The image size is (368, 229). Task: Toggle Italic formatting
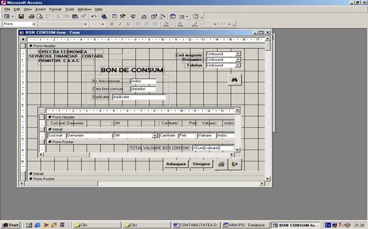tap(120, 24)
